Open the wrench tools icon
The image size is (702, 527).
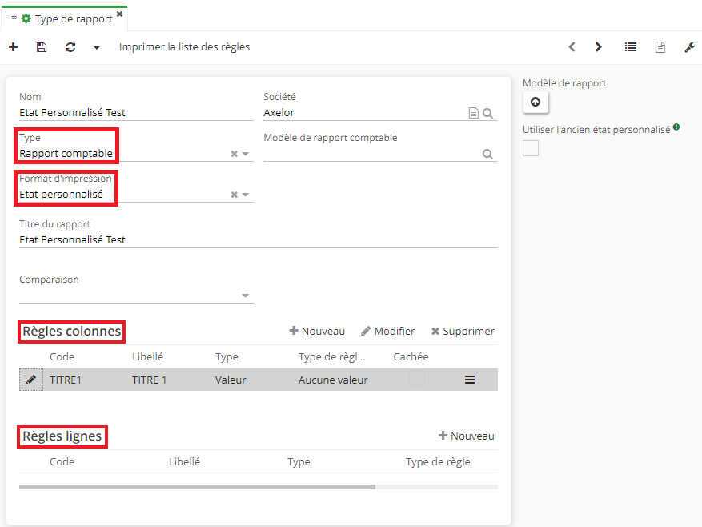click(689, 47)
